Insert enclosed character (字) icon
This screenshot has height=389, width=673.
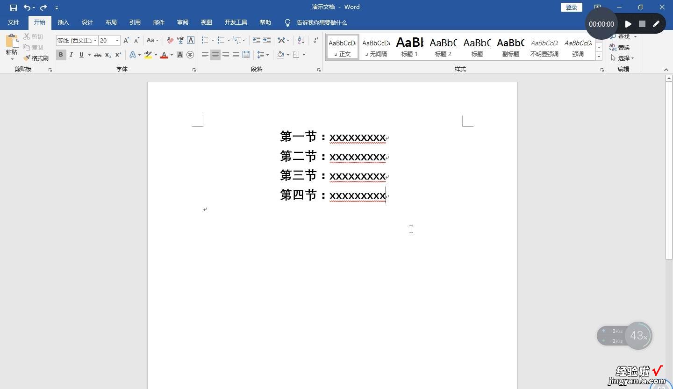click(190, 55)
